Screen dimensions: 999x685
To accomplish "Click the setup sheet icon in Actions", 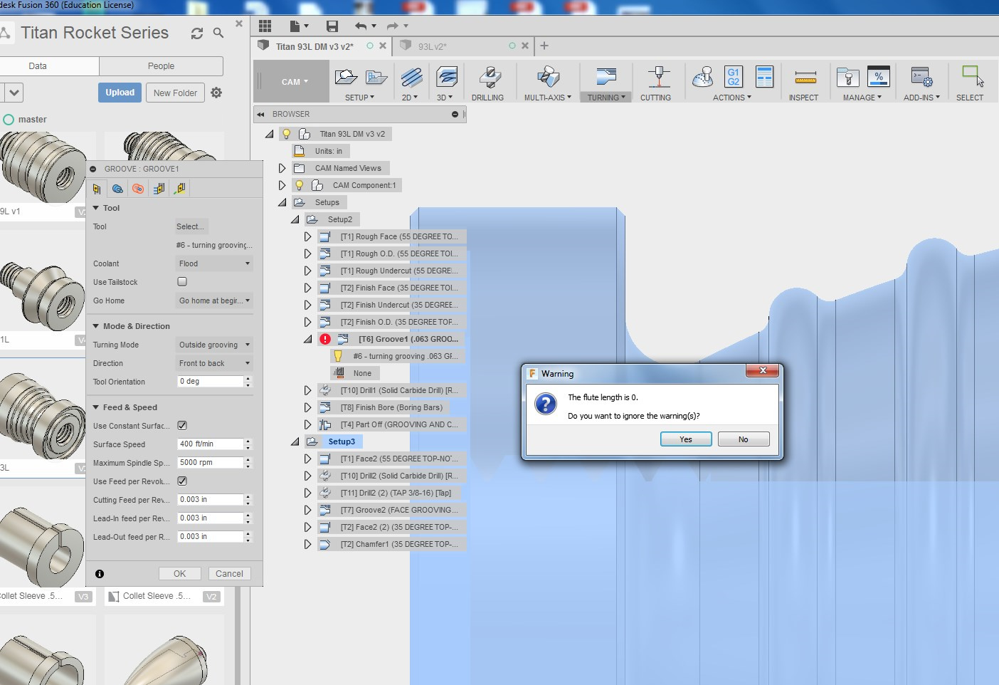I will tap(764, 77).
